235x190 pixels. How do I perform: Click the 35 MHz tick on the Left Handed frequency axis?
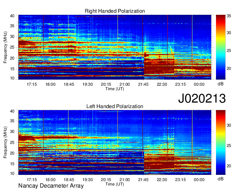coord(12,121)
